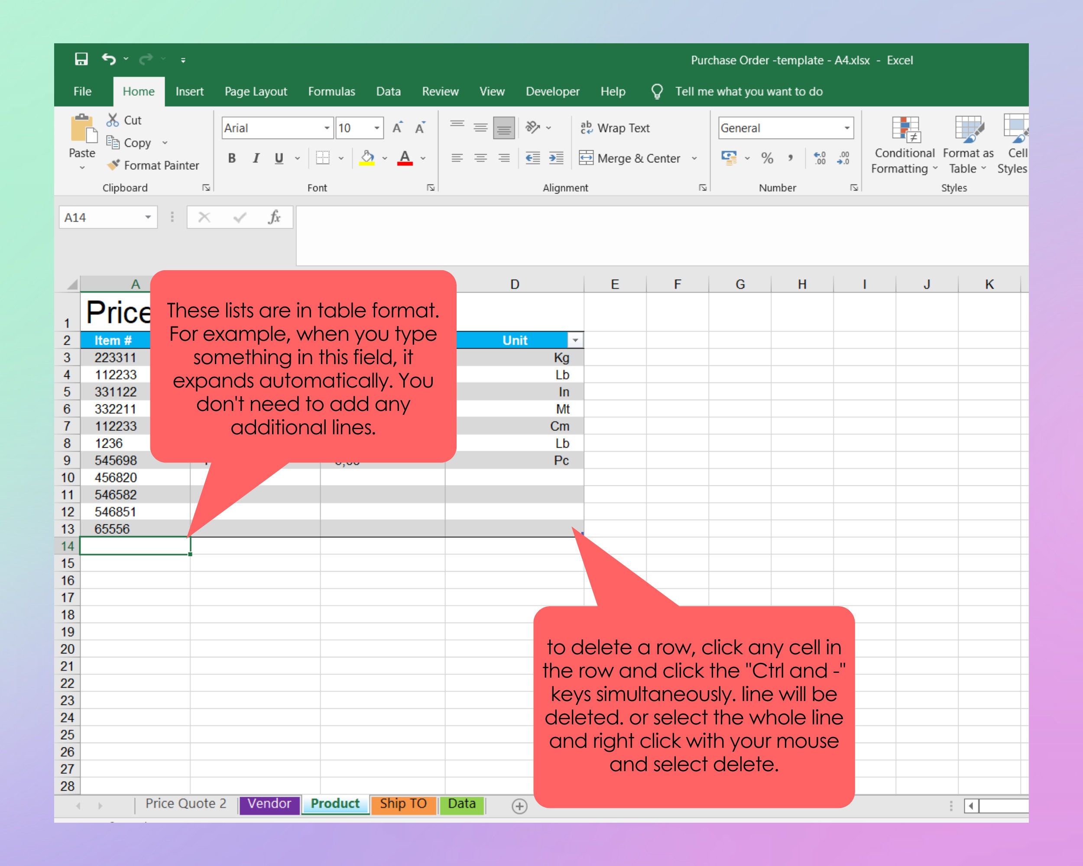Toggle underline formatting

click(278, 158)
